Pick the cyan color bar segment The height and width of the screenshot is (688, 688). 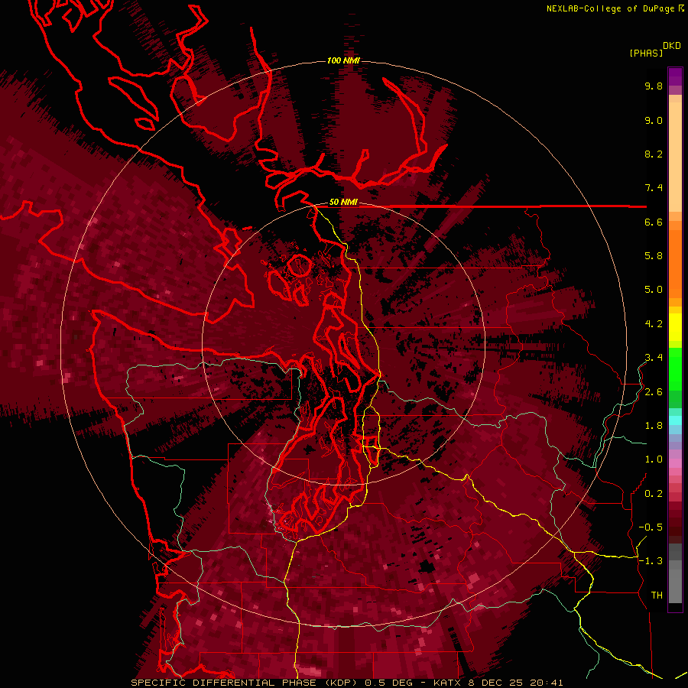click(675, 420)
